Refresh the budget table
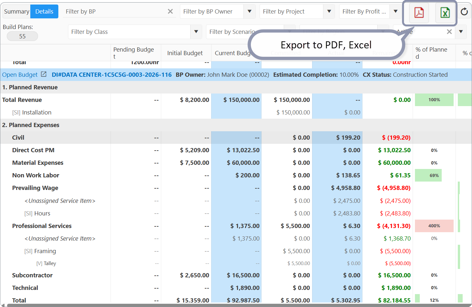 [464, 12]
